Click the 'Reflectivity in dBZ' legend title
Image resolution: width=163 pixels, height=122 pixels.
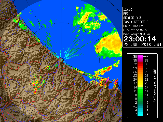click(x=155, y=85)
